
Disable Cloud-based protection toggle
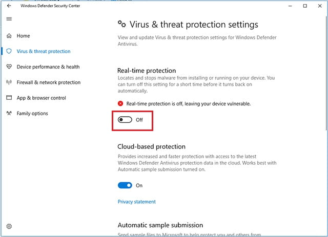pyautogui.click(x=125, y=185)
